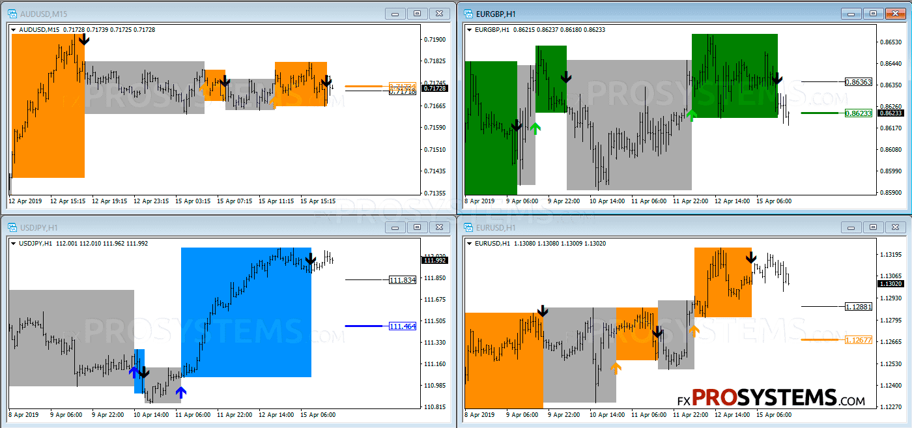Screen dimensions: 912x428
Task: Maximize the EURUSD,H1 chart window
Action: (x=874, y=227)
